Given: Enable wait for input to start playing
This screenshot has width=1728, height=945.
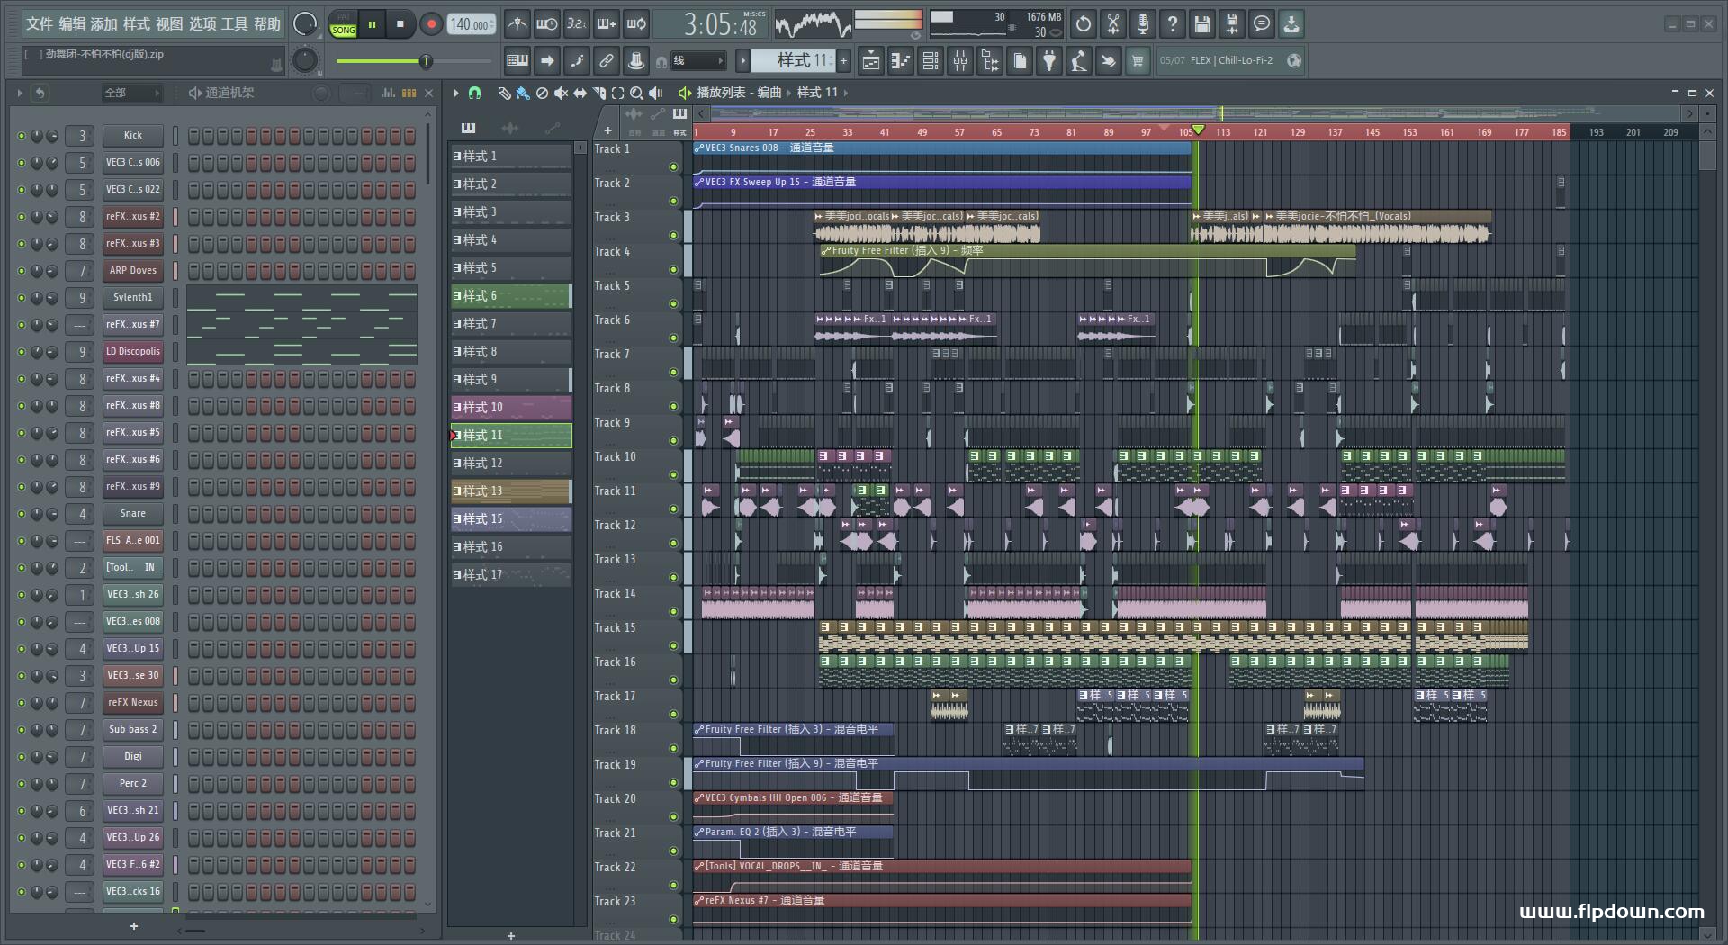Looking at the screenshot, I should pos(546,24).
